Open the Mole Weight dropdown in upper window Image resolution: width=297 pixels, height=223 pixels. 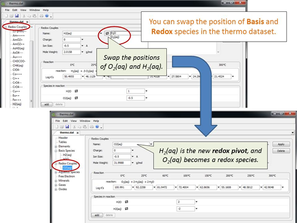[x=83, y=52]
